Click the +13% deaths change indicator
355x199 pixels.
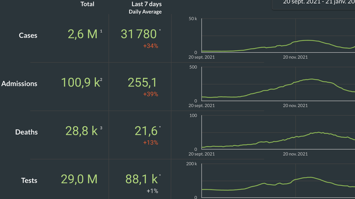click(x=150, y=142)
